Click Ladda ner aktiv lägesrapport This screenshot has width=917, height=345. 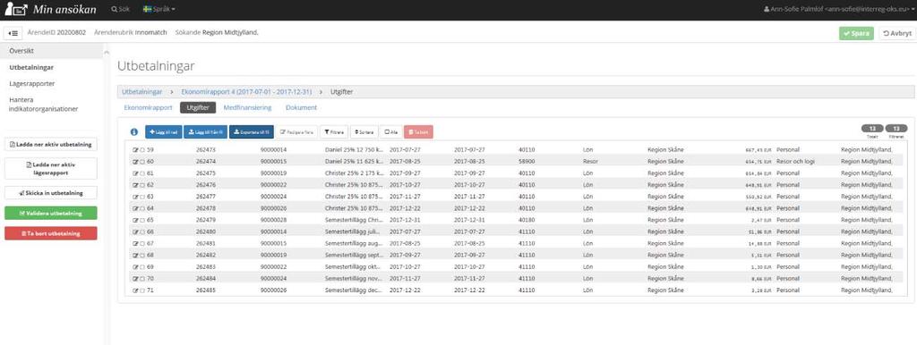click(51, 169)
